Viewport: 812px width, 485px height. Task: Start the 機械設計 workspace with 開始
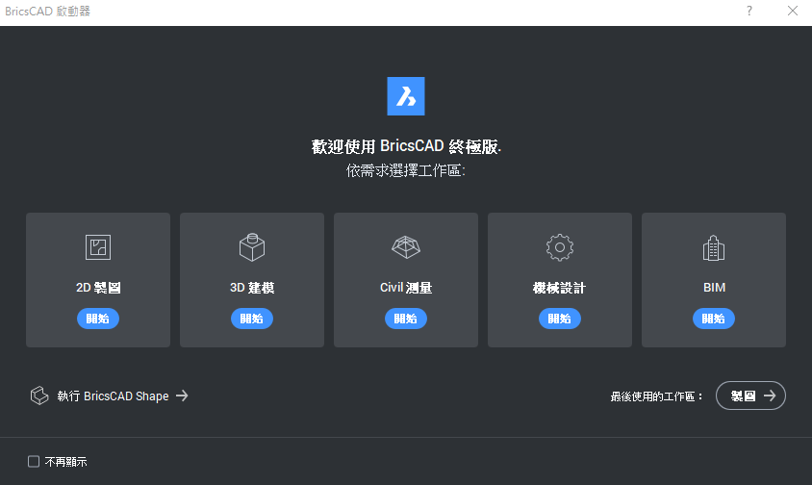[x=560, y=319]
